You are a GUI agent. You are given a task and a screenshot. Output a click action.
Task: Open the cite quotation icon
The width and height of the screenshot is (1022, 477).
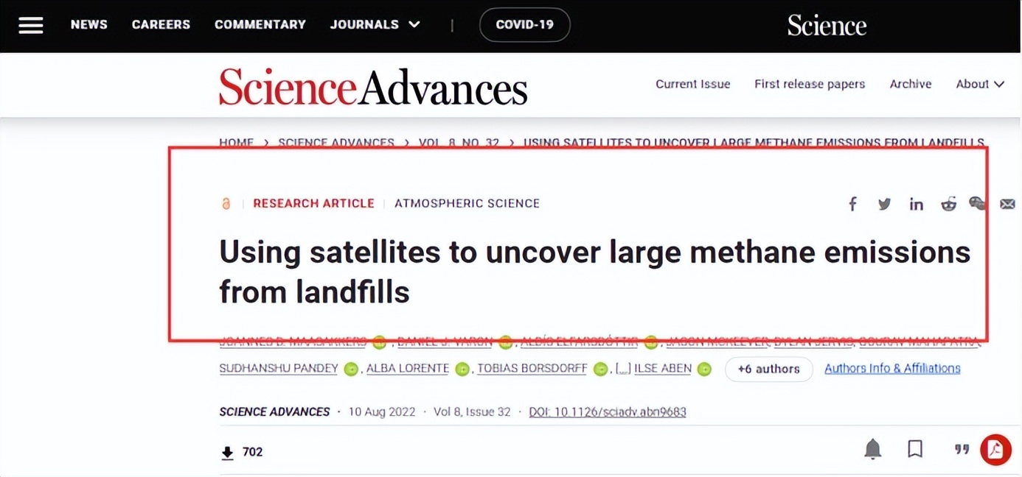pyautogui.click(x=962, y=449)
